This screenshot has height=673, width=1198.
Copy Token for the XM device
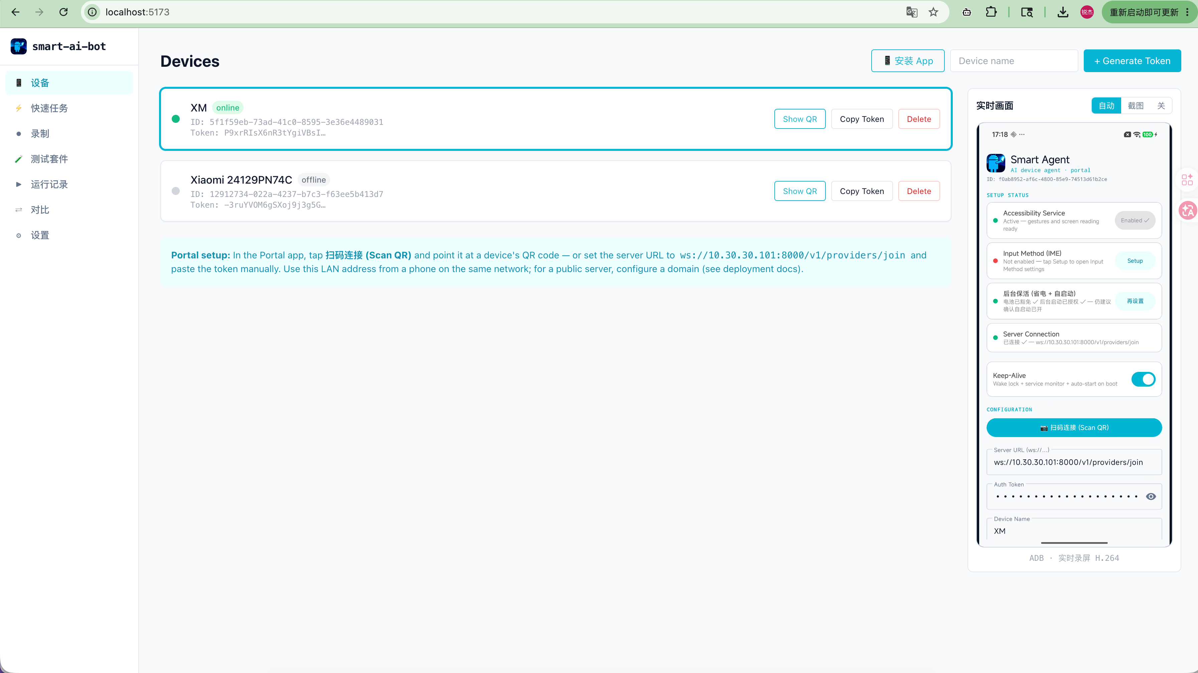862,119
